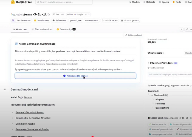Click the Safetensors info icon
The image size is (192, 137).
click(x=163, y=53)
